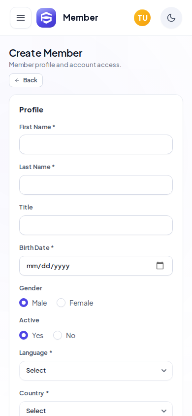192x416 pixels.
Task: Open the birth date calendar picker icon
Action: pyautogui.click(x=160, y=266)
